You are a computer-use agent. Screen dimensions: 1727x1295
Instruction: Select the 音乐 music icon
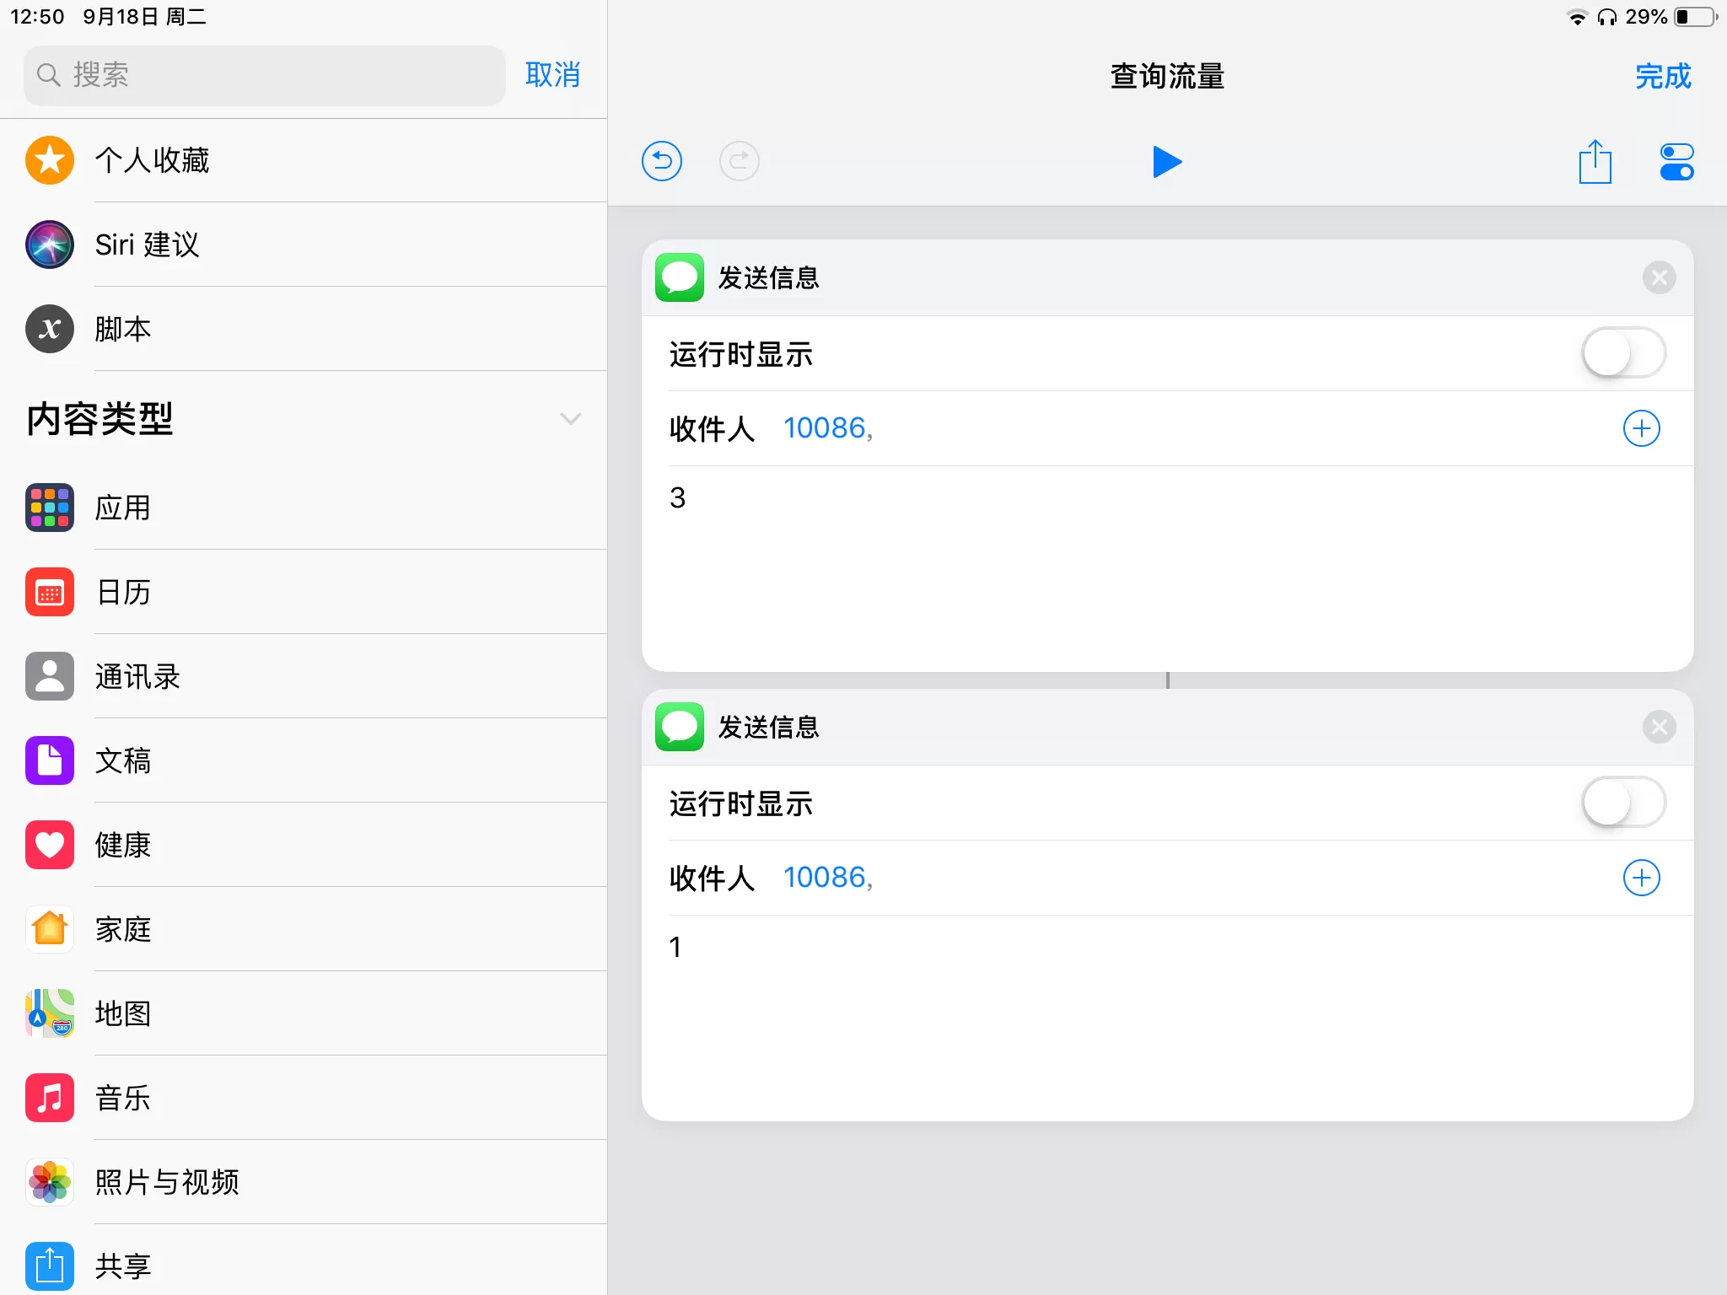click(x=50, y=1098)
